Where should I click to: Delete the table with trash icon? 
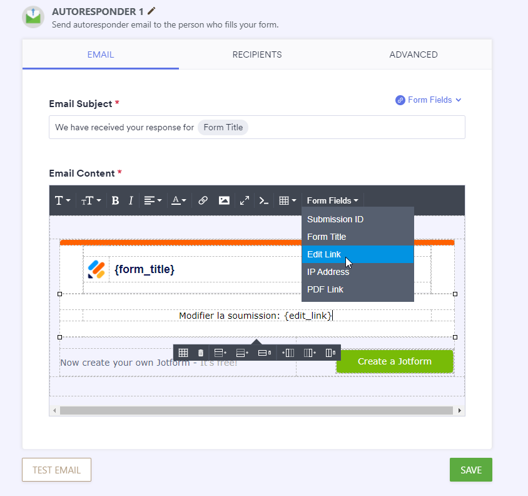coord(200,353)
